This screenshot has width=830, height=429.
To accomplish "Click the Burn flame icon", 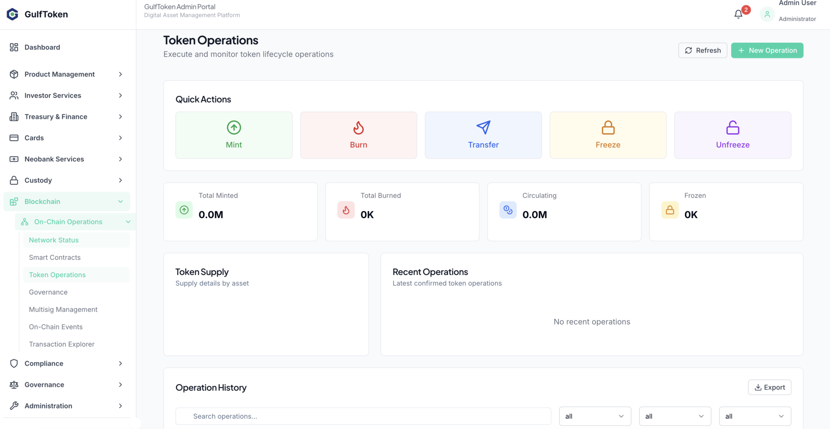I will (x=358, y=127).
